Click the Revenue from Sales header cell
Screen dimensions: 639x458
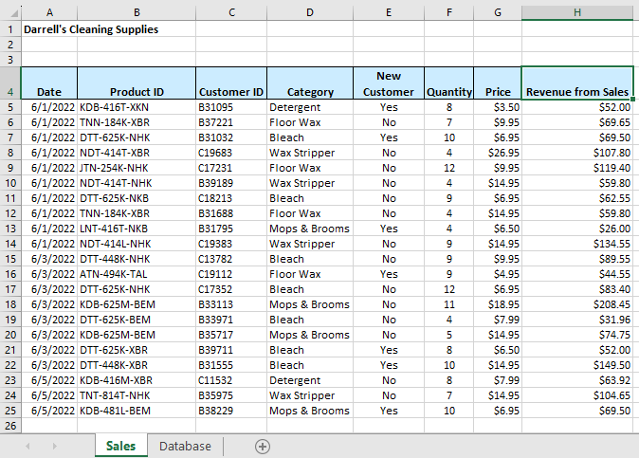click(x=577, y=83)
